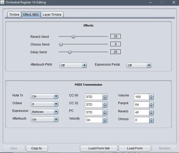Screen dimensions: 179x153
Task: Increase the Volume value with up arrow
Action: point(151,95)
